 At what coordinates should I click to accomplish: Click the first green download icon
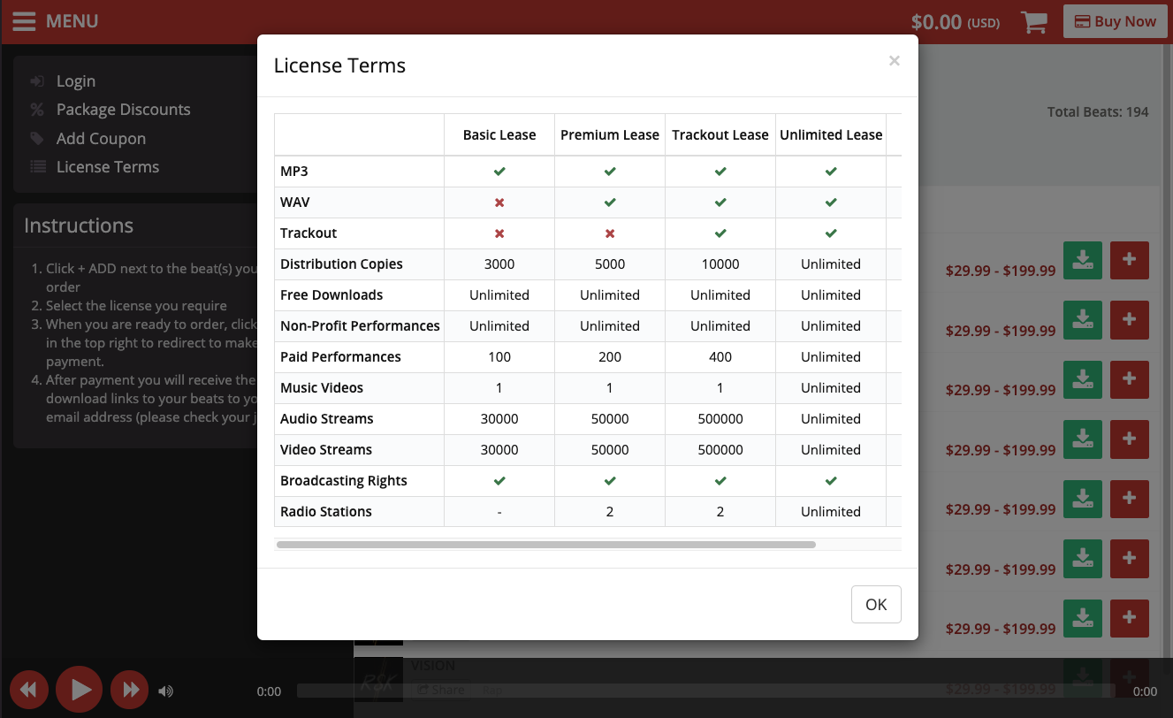point(1082,260)
